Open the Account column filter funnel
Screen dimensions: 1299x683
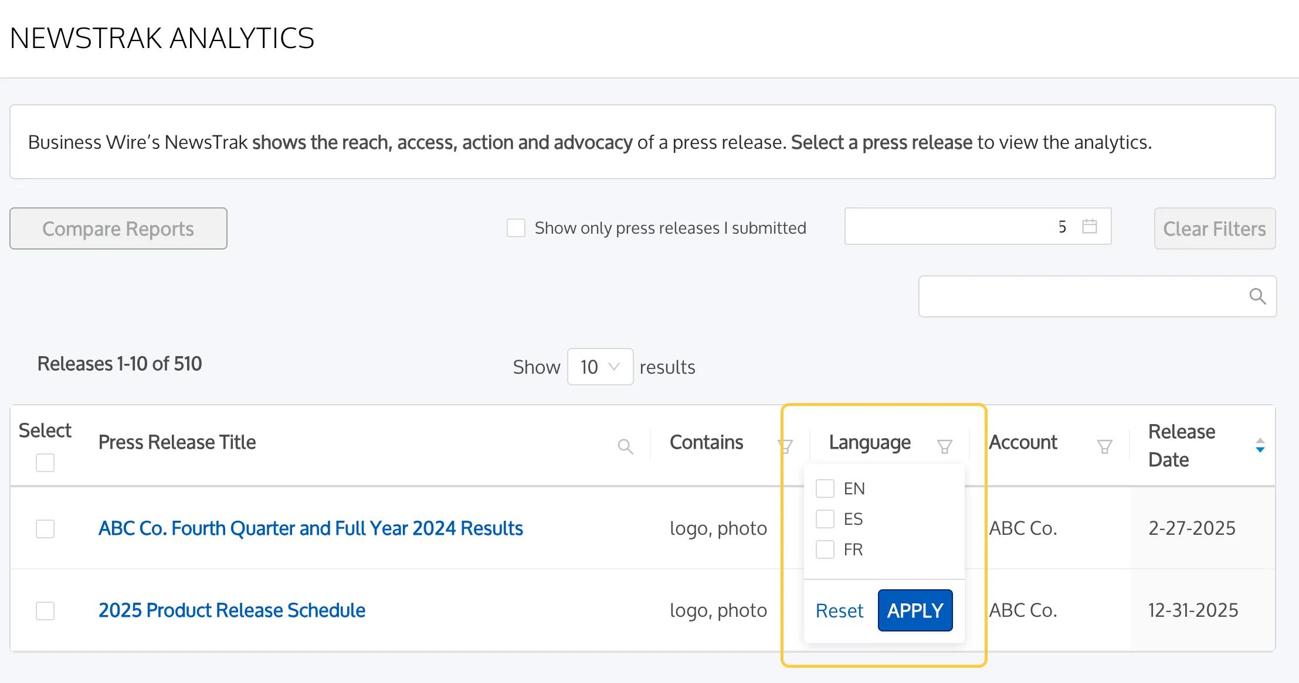click(x=1104, y=447)
